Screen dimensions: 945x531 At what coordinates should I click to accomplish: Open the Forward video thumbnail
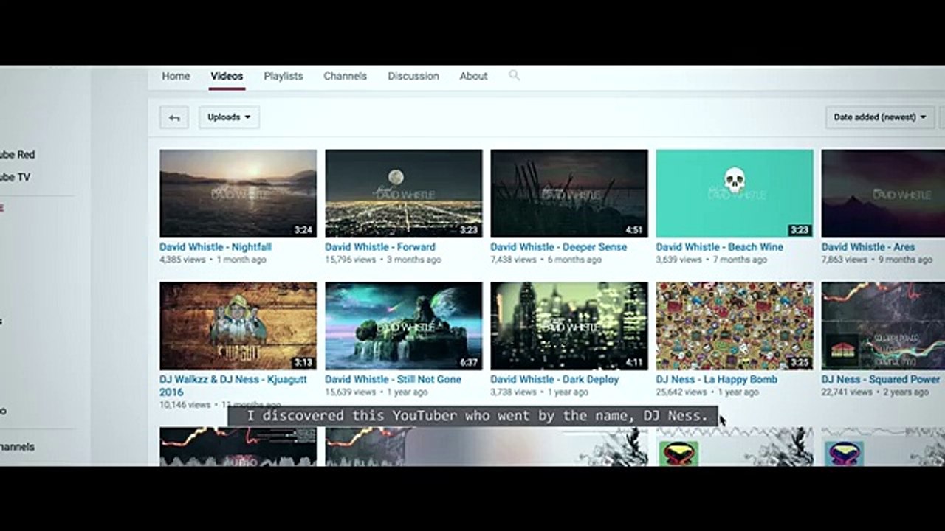(404, 193)
